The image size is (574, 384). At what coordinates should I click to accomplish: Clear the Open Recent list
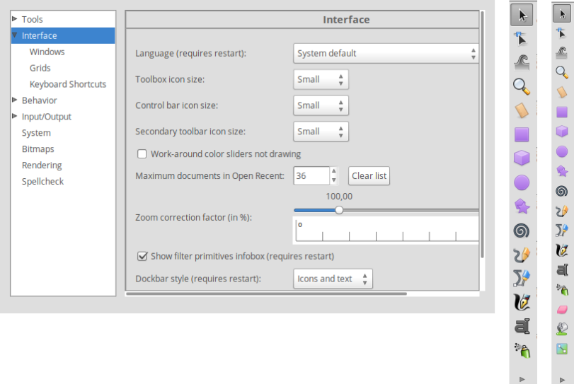[369, 176]
